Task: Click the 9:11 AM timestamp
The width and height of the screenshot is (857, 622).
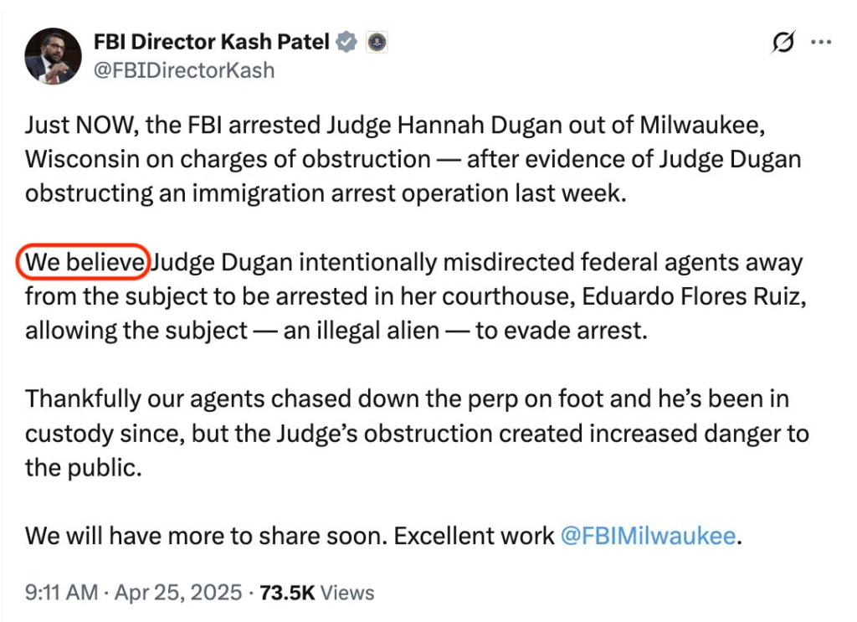Action: click(62, 593)
